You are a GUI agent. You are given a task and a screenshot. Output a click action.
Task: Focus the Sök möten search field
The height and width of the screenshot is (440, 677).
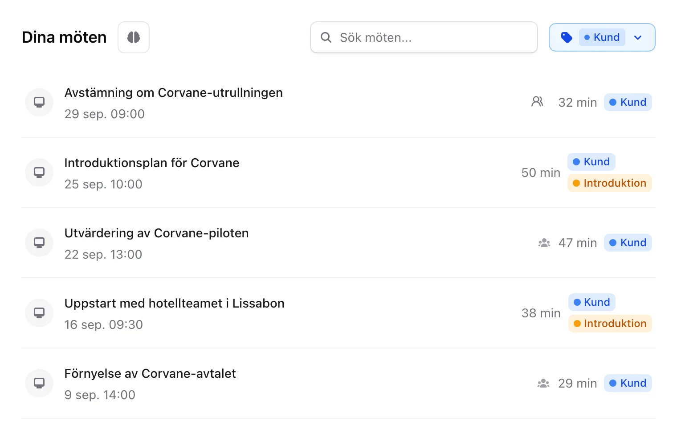[x=424, y=37]
